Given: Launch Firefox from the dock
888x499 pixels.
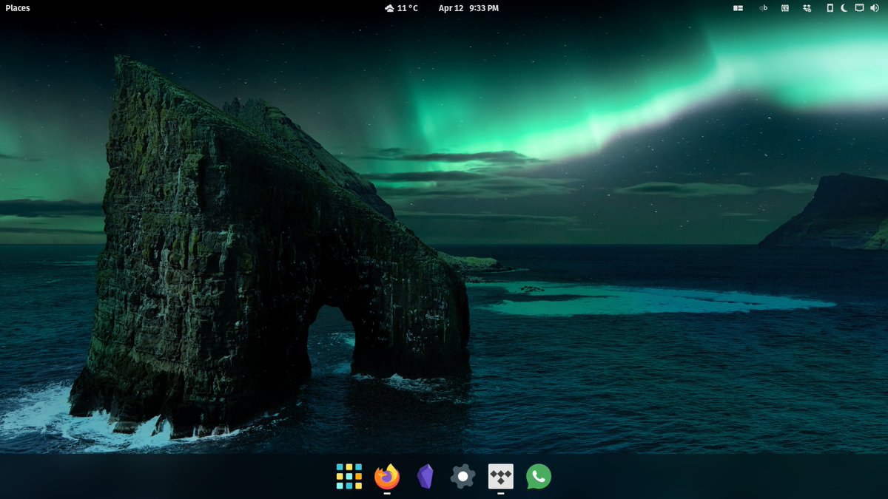Looking at the screenshot, I should tap(387, 477).
